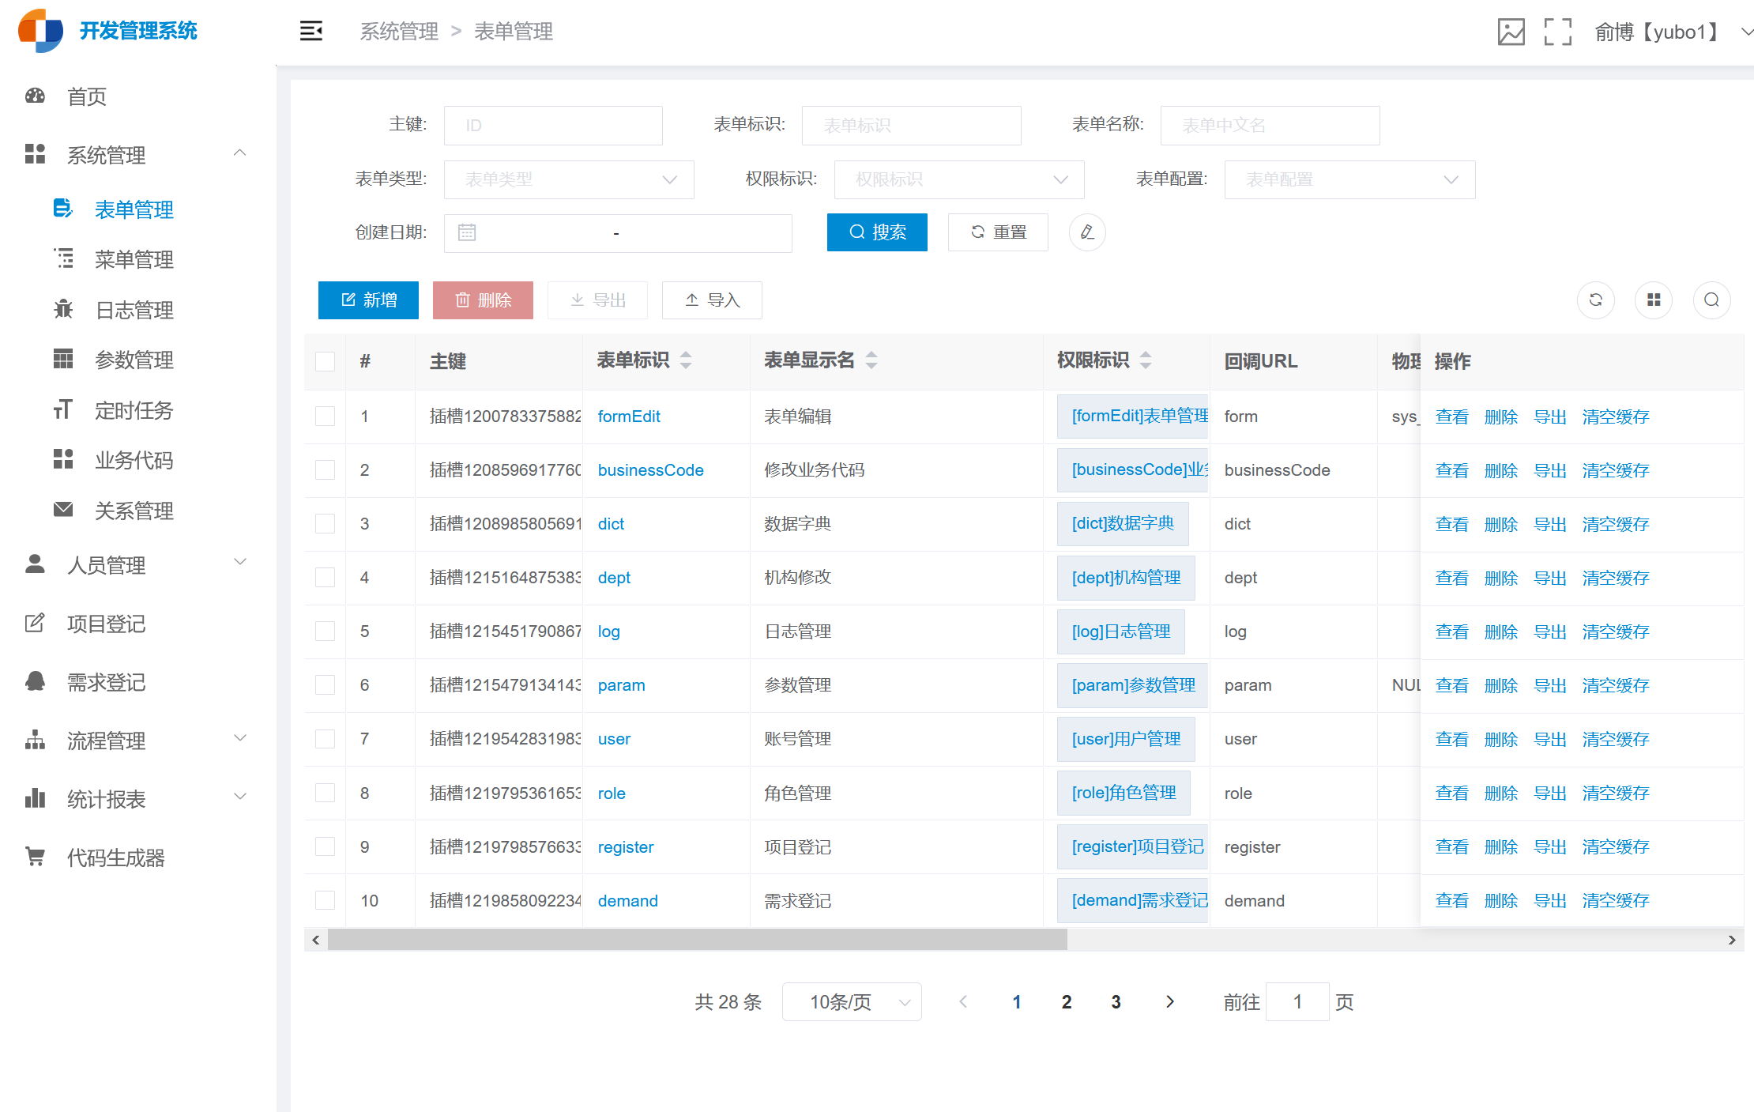Click the 定时任务 text icon
The image size is (1754, 1112).
pos(63,409)
